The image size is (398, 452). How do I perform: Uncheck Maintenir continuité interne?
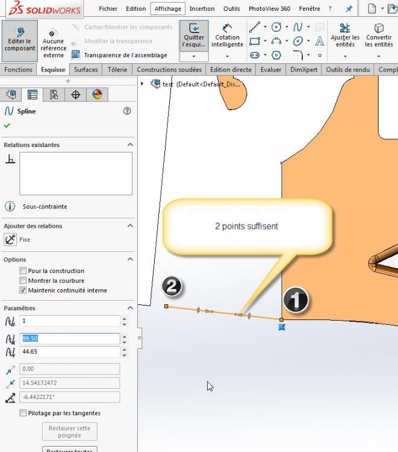click(x=23, y=290)
